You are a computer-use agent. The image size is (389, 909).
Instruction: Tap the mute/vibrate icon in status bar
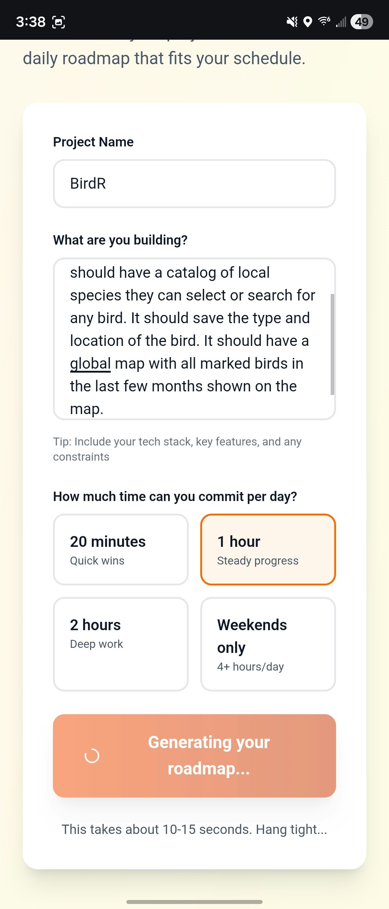coord(292,22)
